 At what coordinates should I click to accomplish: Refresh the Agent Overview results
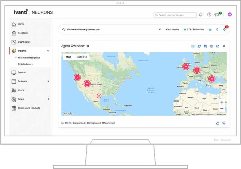[x=199, y=46]
